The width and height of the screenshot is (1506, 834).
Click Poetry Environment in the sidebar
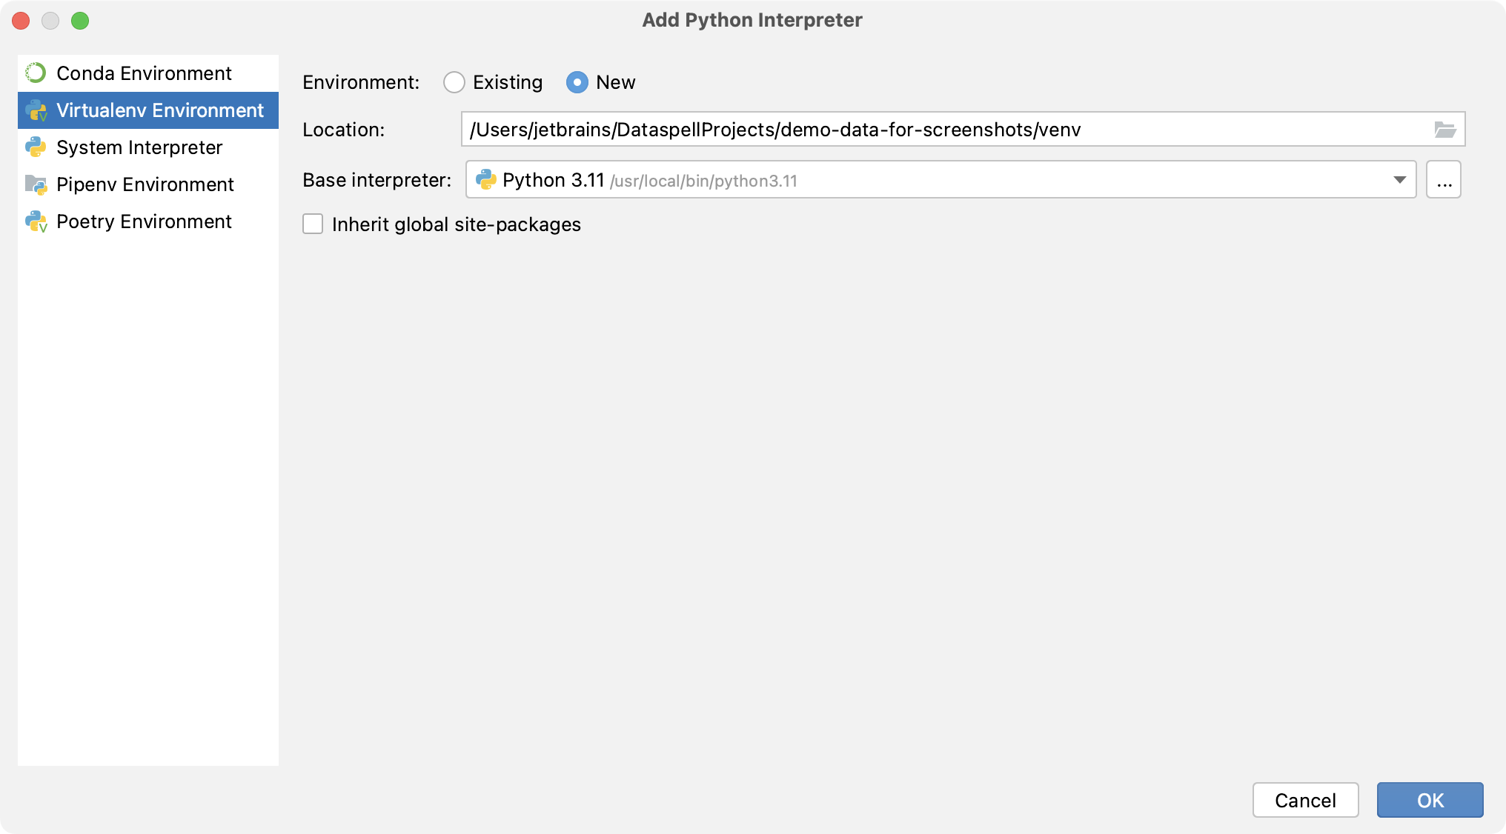[144, 221]
